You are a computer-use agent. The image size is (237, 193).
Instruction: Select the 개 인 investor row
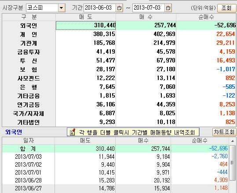click(x=119, y=34)
